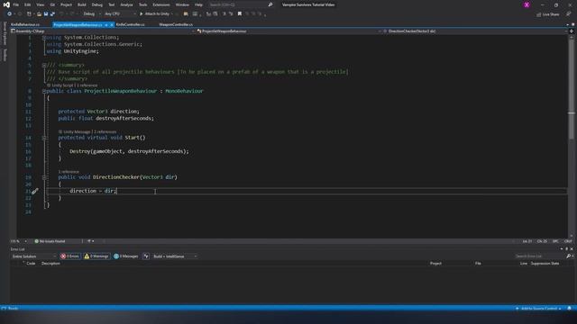Open the zoom percentage dropdown

click(x=19, y=241)
